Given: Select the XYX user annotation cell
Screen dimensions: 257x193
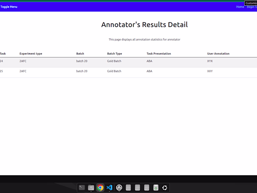Looking at the screenshot, I should (x=210, y=61).
